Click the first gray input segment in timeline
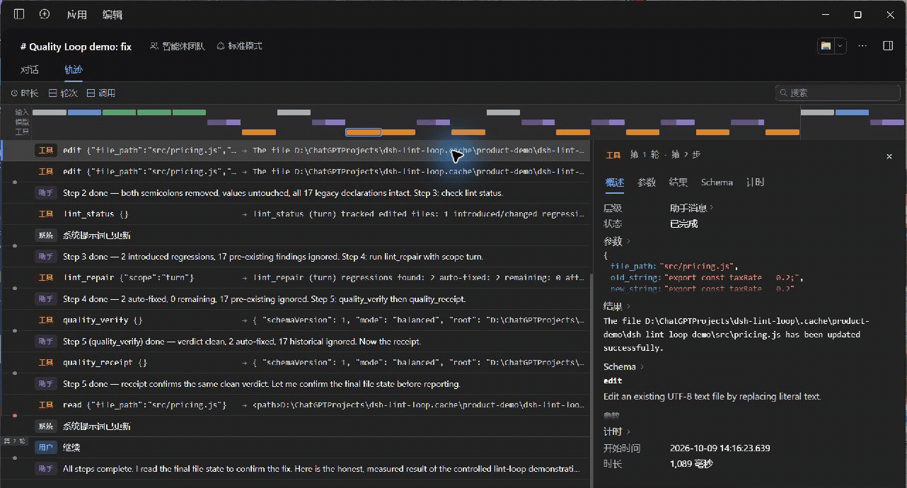 50,112
